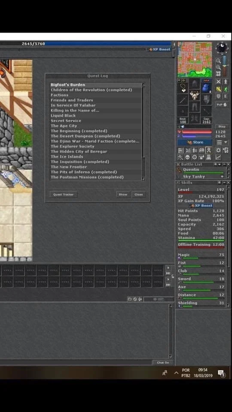Enable balanced yellow sword mode
The height and width of the screenshot is (412, 232).
pos(219,89)
